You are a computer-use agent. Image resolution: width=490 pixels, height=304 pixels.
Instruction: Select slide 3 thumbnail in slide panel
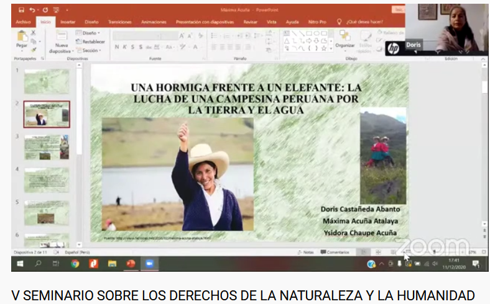(x=47, y=147)
